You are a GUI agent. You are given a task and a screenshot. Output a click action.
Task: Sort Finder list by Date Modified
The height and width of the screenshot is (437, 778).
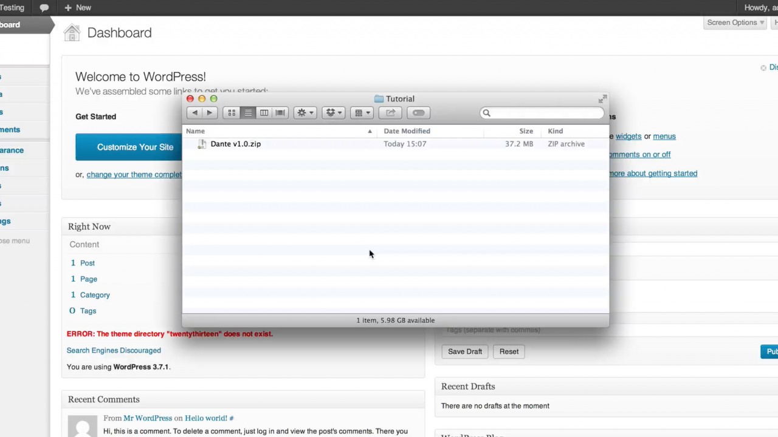coord(431,131)
